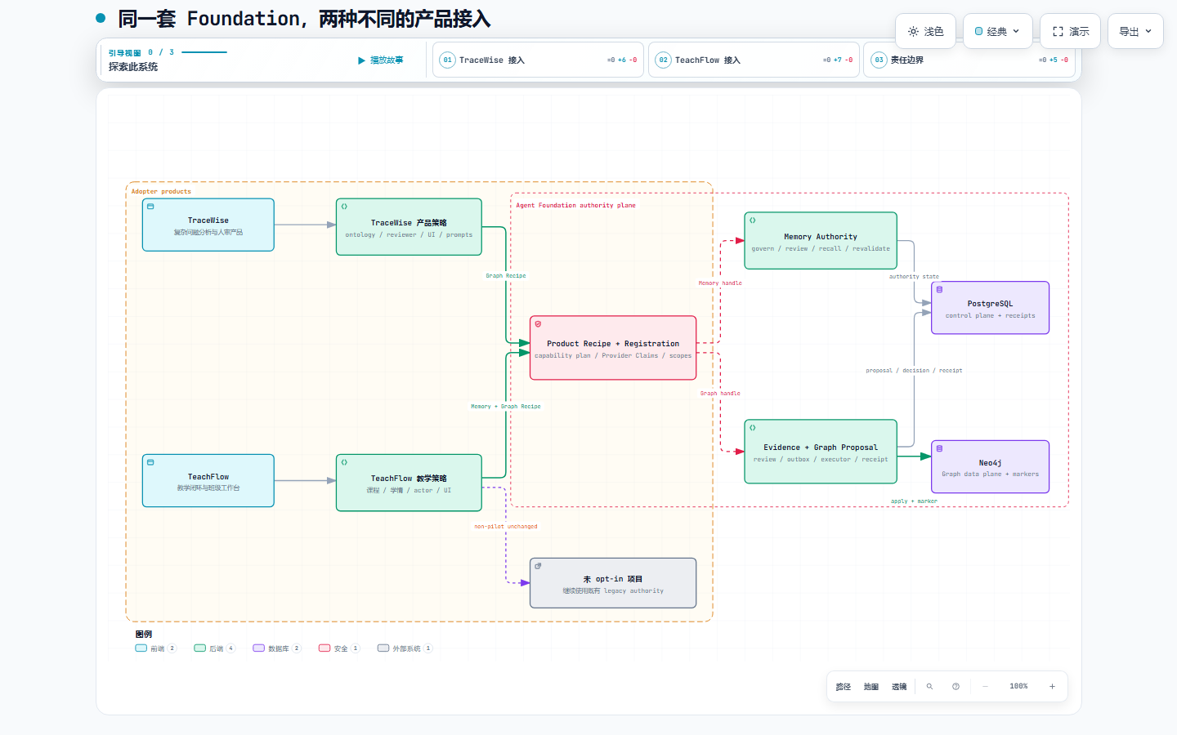Open the 经典 style dropdown
Viewport: 1177px width, 735px height.
click(x=997, y=31)
